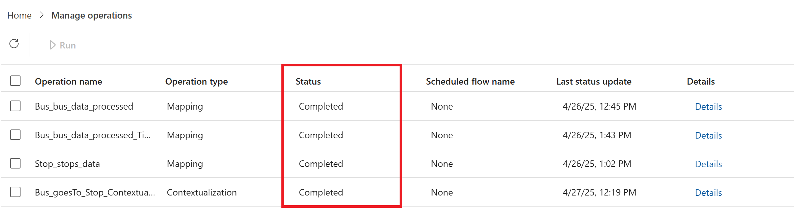Viewport: 794px width, 216px height.
Task: Select the Stop_stops_data operation name
Action: click(x=67, y=164)
